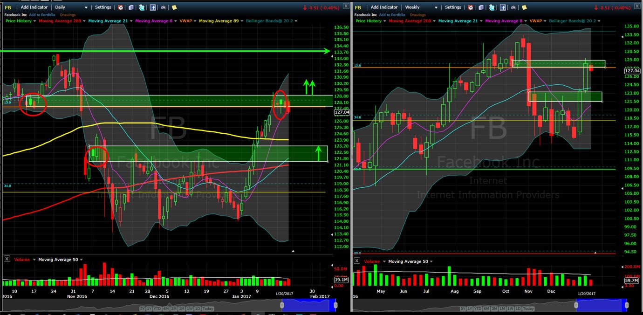
Task: Share daily chart via Facebook icon
Action: pyautogui.click(x=153, y=7)
